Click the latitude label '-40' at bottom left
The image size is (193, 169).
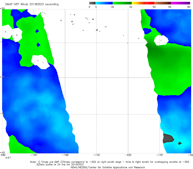pos(2,153)
